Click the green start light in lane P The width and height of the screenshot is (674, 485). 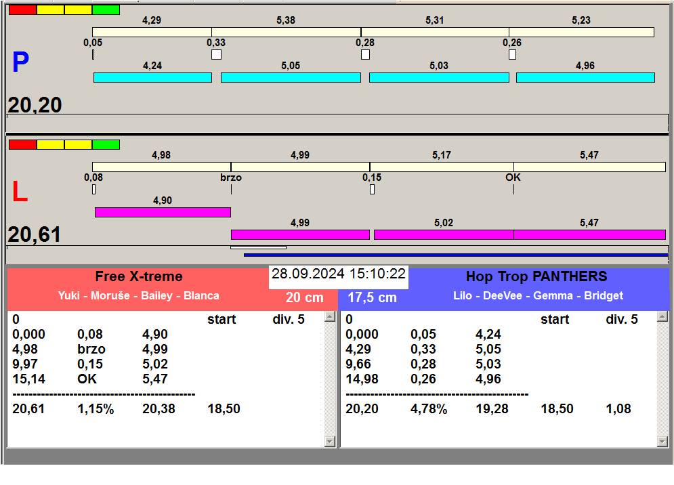coord(106,10)
